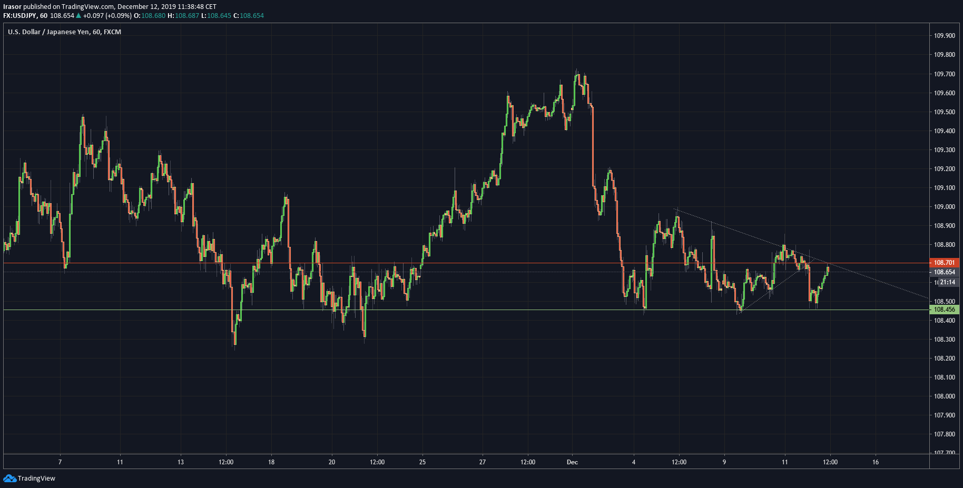This screenshot has width=963, height=488.
Task: Click the C:108.654 close value
Action: 249,15
